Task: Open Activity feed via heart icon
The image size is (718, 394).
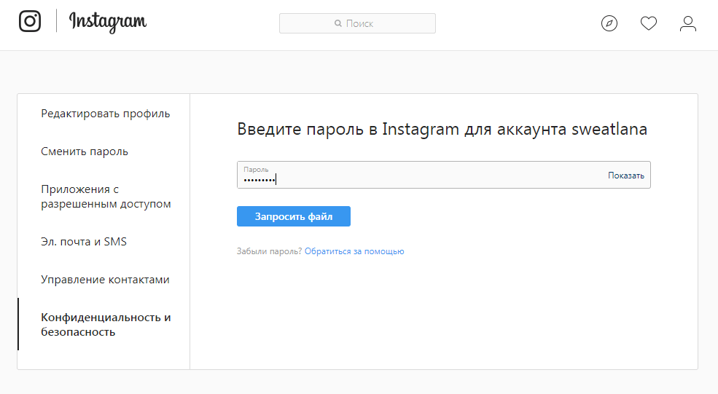Action: [649, 24]
